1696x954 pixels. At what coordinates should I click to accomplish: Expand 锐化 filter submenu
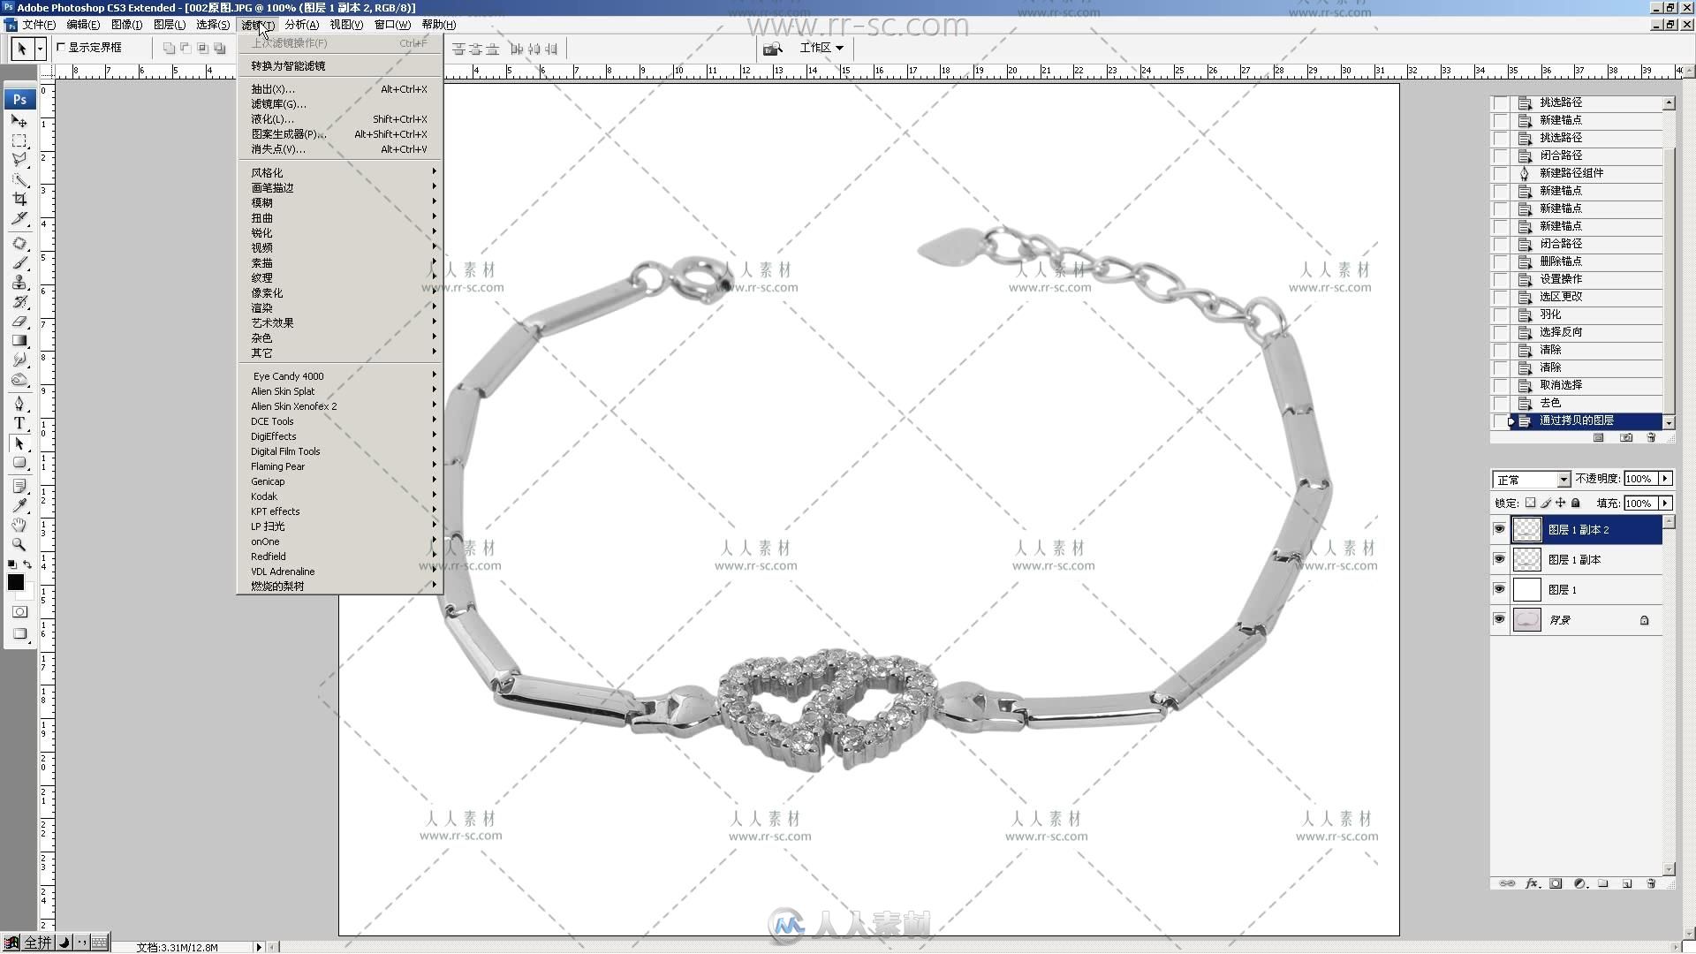tap(340, 232)
